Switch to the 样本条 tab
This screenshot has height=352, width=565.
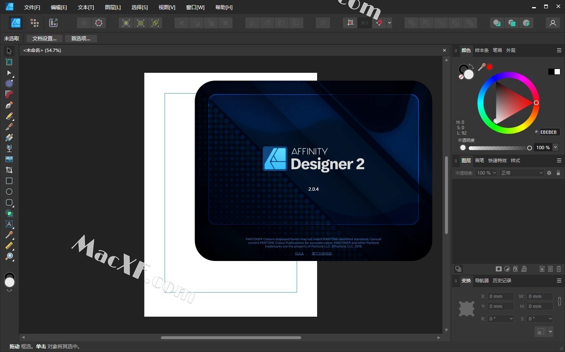[482, 50]
